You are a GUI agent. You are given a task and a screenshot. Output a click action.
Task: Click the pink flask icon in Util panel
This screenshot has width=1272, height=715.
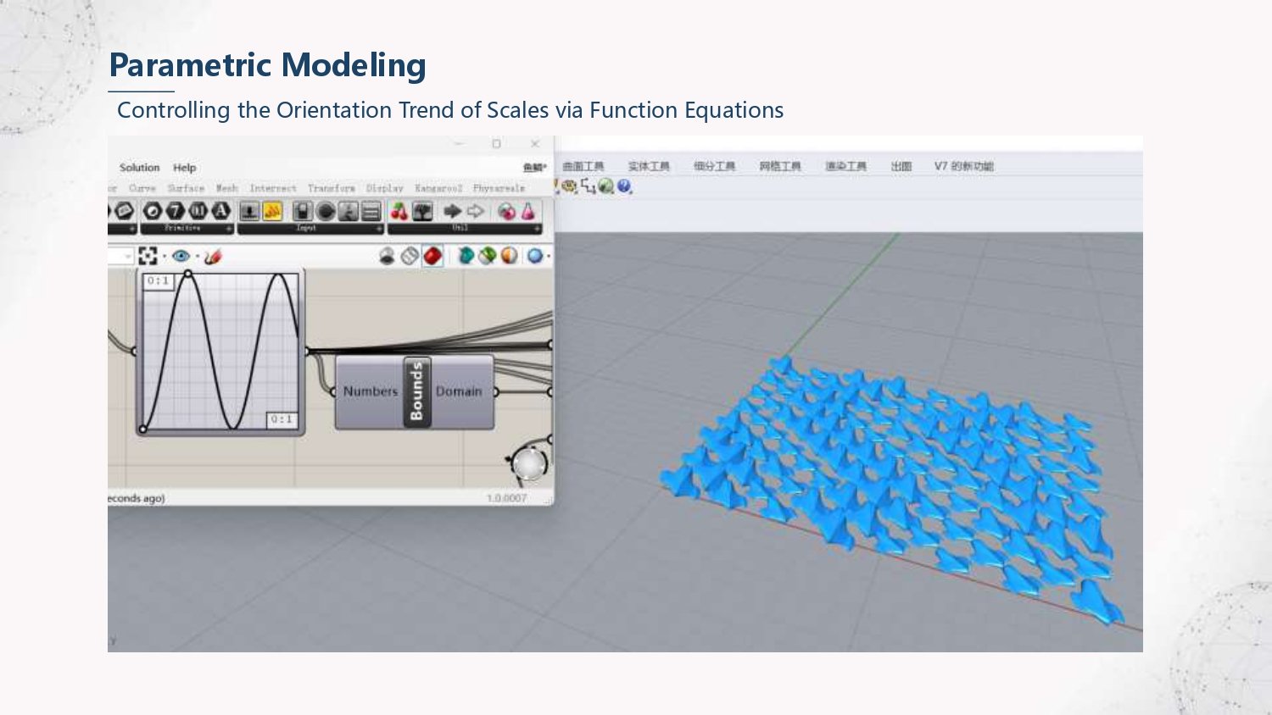(x=527, y=211)
